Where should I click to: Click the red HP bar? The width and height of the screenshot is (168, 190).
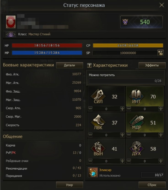(47, 45)
